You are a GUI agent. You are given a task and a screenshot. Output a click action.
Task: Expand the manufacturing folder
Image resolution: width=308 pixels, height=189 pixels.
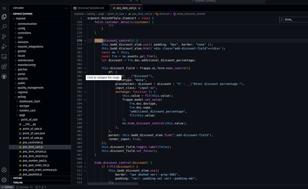tap(26, 65)
